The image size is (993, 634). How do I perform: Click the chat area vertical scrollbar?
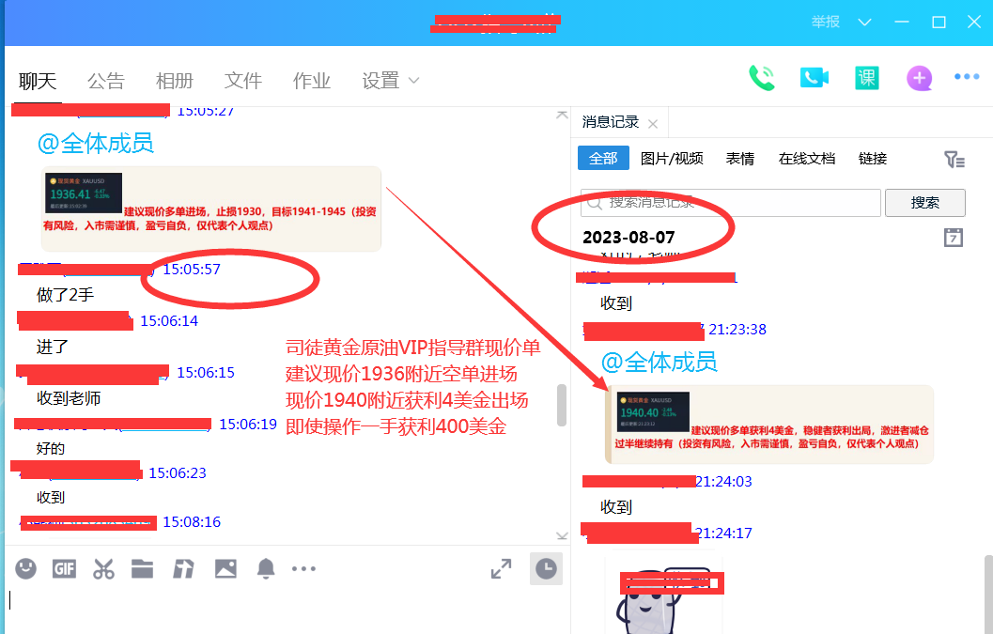(x=561, y=406)
